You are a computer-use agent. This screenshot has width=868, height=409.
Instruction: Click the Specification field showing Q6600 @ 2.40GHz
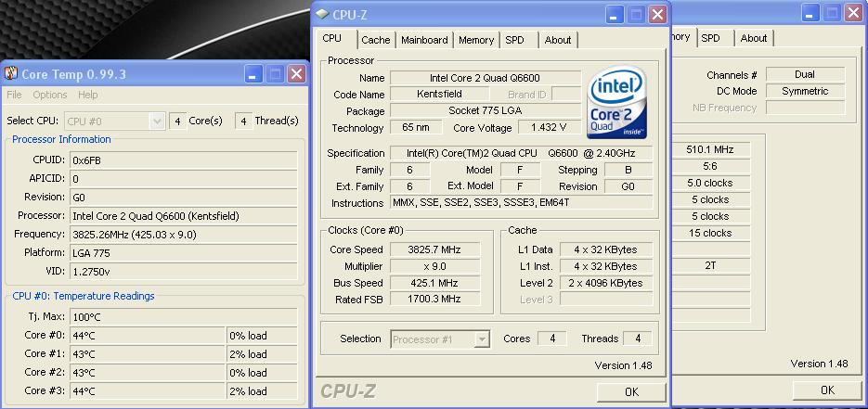[522, 153]
